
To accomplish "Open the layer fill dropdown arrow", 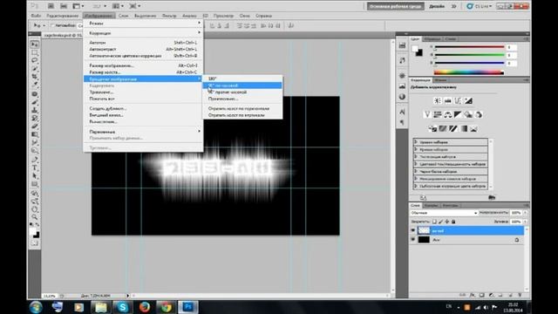I will (525, 222).
